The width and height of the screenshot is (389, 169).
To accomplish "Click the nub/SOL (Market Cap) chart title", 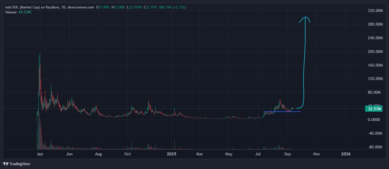I will click(49, 7).
